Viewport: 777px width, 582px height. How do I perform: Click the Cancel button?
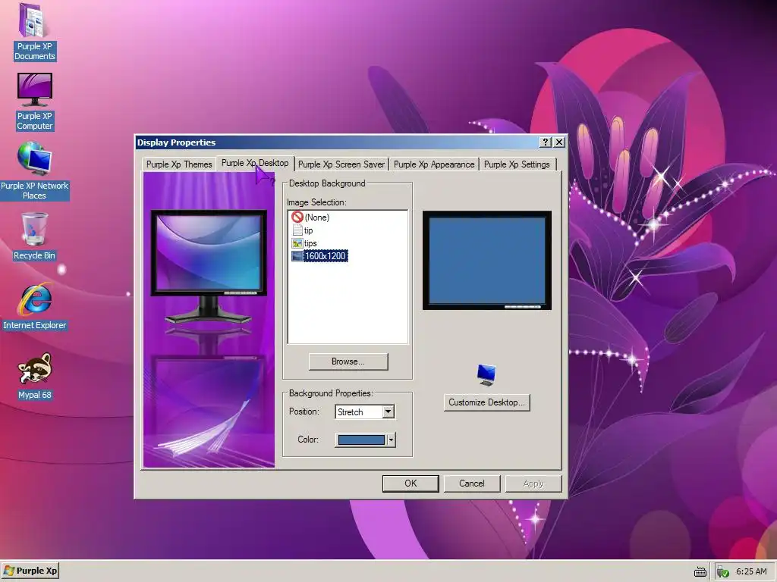[472, 483]
